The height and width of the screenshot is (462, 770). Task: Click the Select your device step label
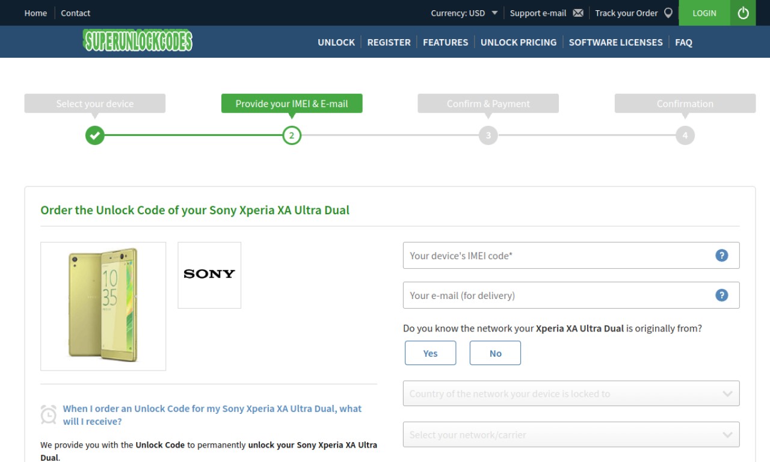pos(95,103)
